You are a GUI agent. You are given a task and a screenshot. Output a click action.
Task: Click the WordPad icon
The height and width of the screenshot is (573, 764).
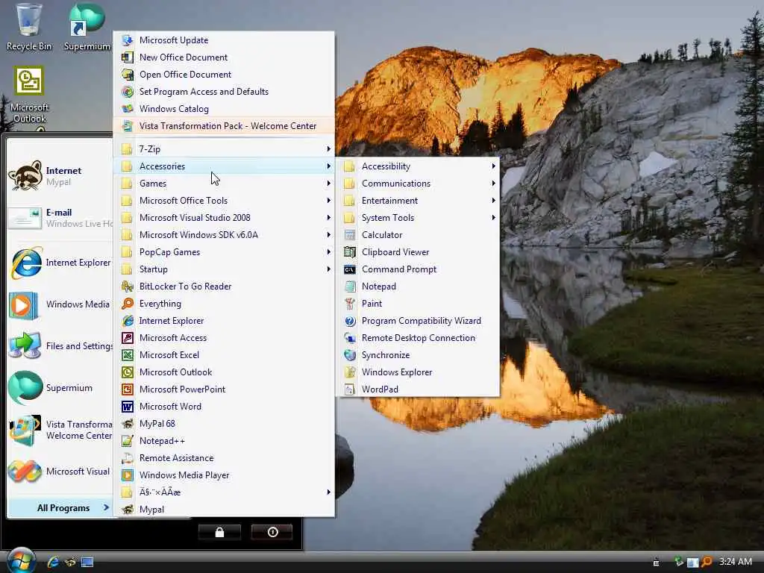tap(349, 389)
